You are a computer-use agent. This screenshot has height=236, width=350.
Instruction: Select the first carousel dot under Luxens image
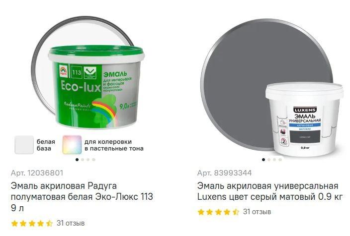pos(263,160)
